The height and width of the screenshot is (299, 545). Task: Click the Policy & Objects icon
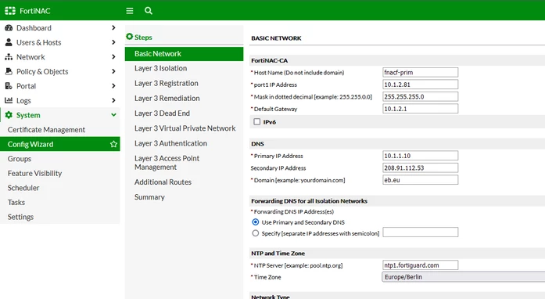(x=9, y=71)
